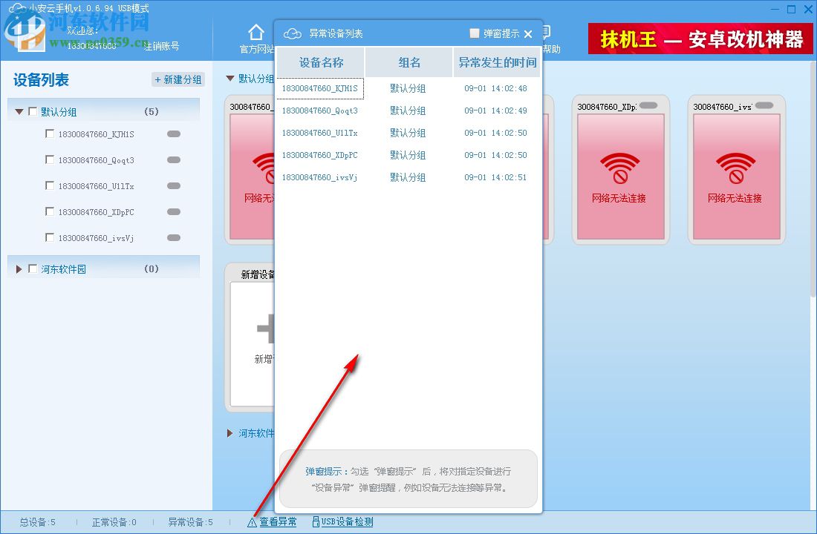
Task: Click the 小安云手机 application logo
Action: click(18, 9)
